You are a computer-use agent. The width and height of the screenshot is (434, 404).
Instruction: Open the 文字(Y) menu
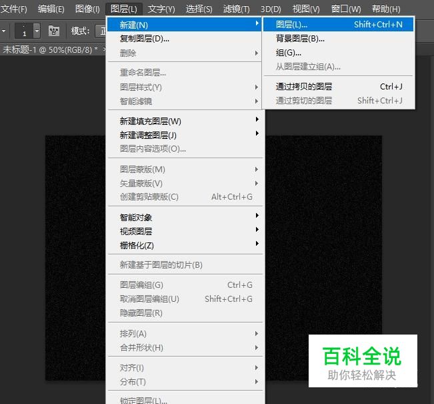point(161,9)
